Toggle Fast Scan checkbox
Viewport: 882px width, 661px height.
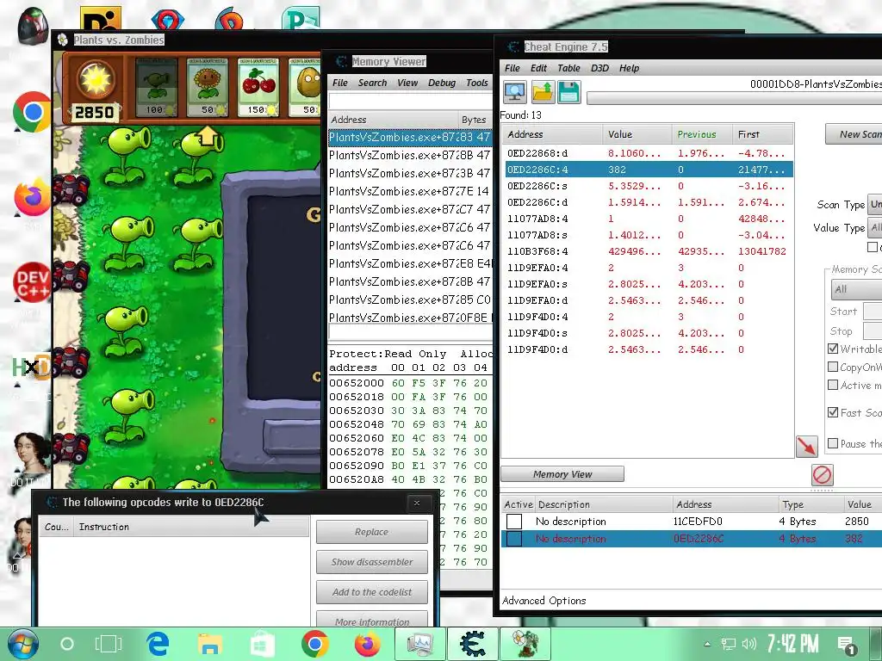[833, 412]
